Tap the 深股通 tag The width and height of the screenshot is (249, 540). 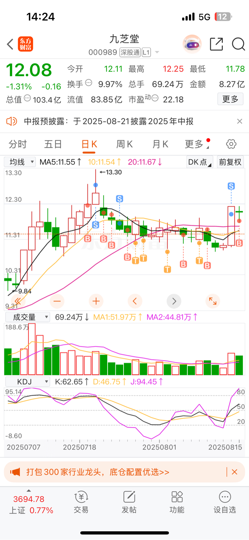click(x=130, y=52)
